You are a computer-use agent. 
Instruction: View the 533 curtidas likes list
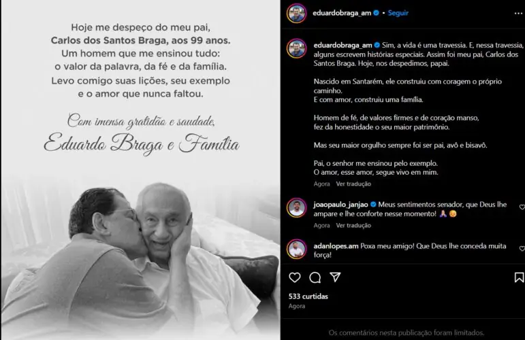pyautogui.click(x=308, y=296)
